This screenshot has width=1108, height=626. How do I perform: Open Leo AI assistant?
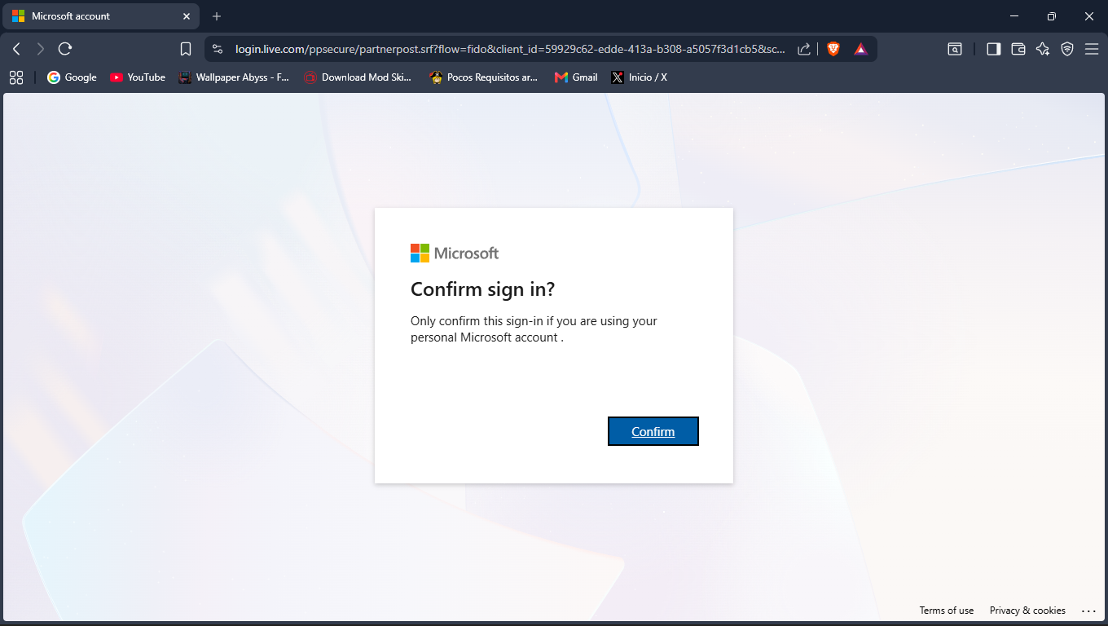point(1042,49)
